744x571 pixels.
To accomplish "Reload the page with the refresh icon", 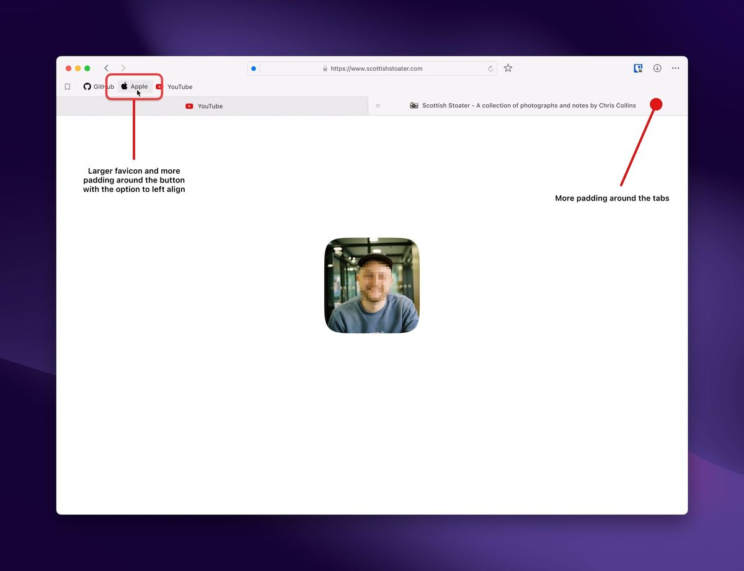I will [x=490, y=69].
